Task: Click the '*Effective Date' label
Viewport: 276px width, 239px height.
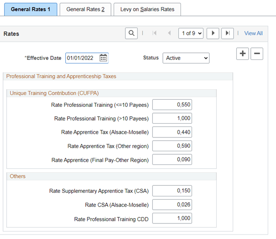Action: [x=43, y=58]
